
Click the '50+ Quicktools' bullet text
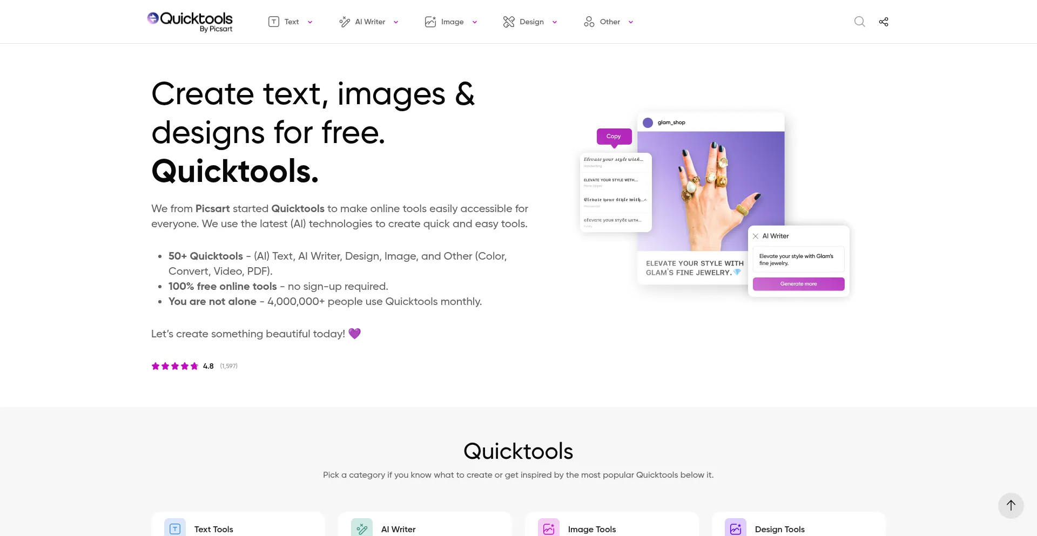[206, 256]
